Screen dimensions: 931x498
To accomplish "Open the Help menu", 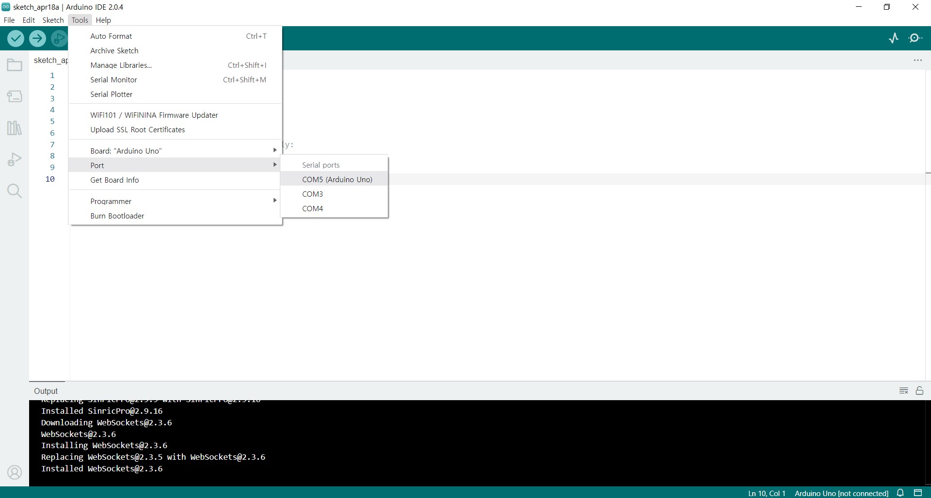I will (x=103, y=20).
